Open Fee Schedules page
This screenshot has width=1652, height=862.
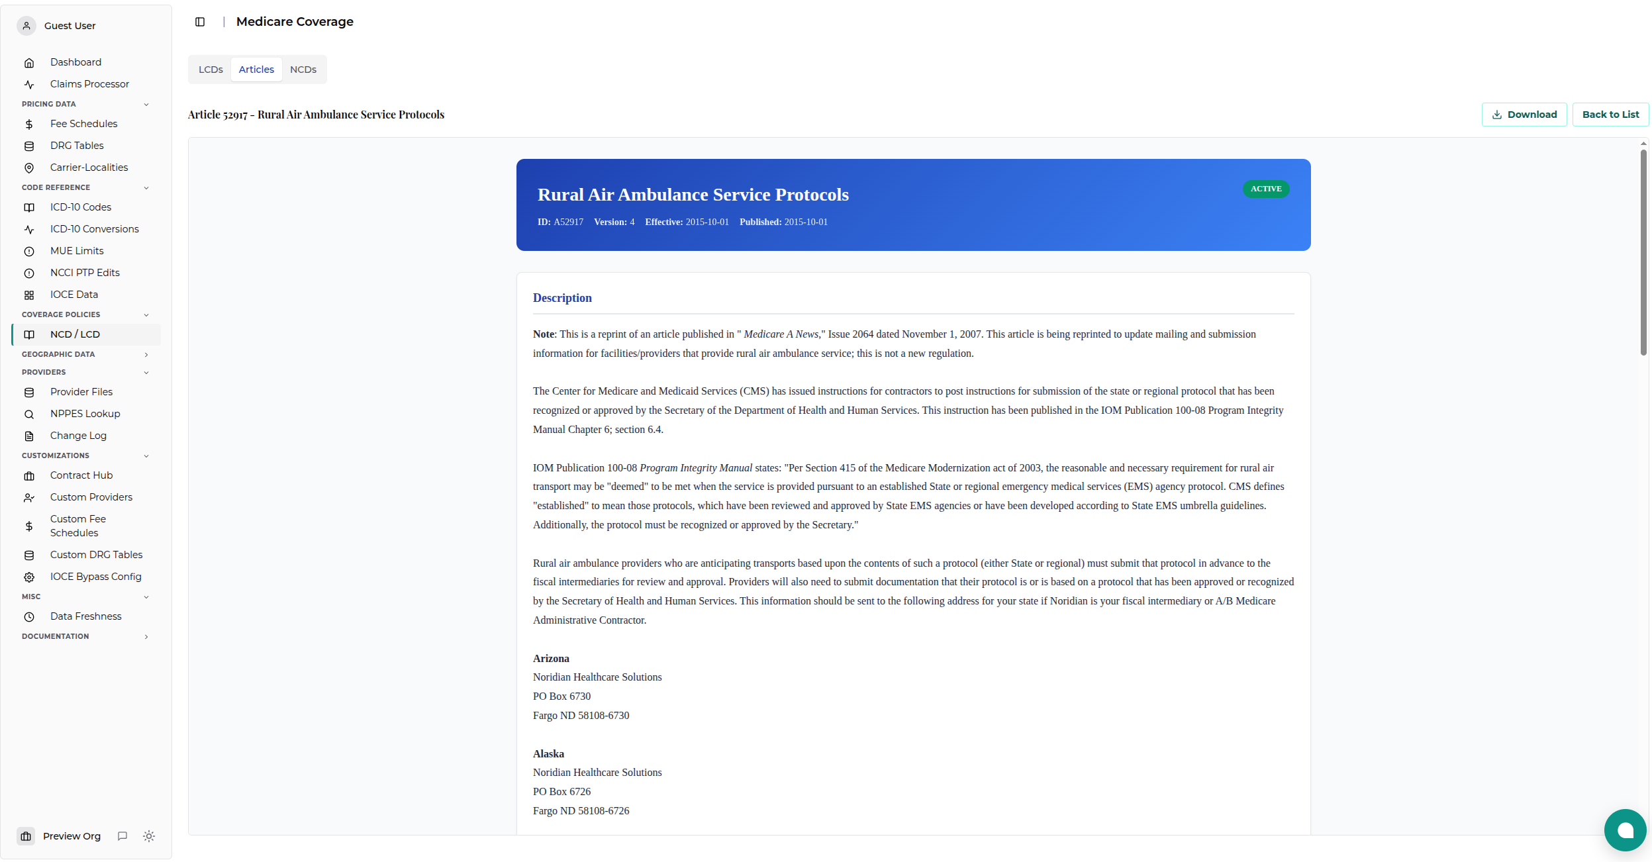pos(86,124)
